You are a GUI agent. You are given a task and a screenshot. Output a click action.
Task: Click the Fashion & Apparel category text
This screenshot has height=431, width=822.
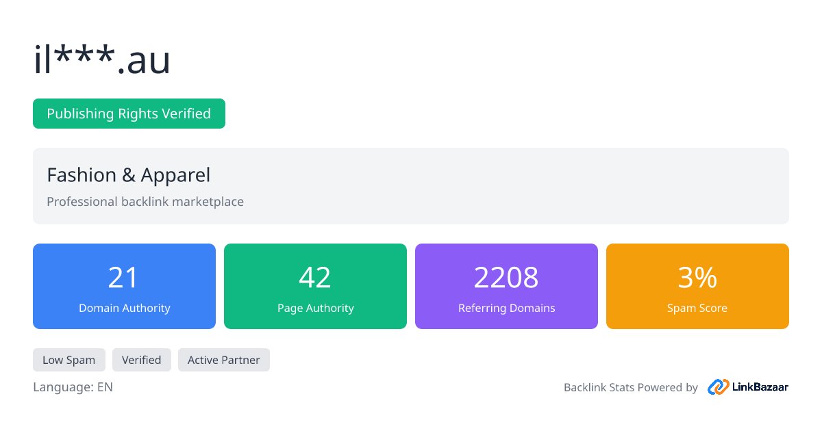(129, 175)
